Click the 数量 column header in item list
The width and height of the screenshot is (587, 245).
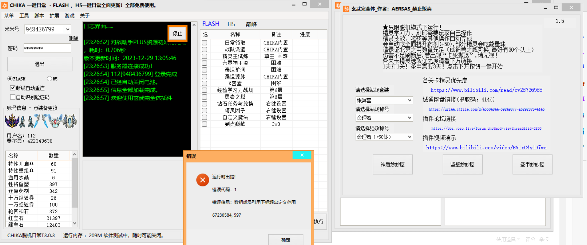tap(54, 155)
